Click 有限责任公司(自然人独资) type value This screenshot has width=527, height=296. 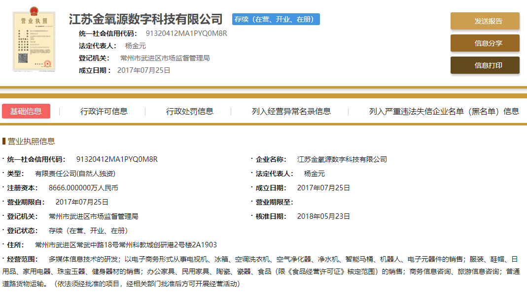[75, 174]
